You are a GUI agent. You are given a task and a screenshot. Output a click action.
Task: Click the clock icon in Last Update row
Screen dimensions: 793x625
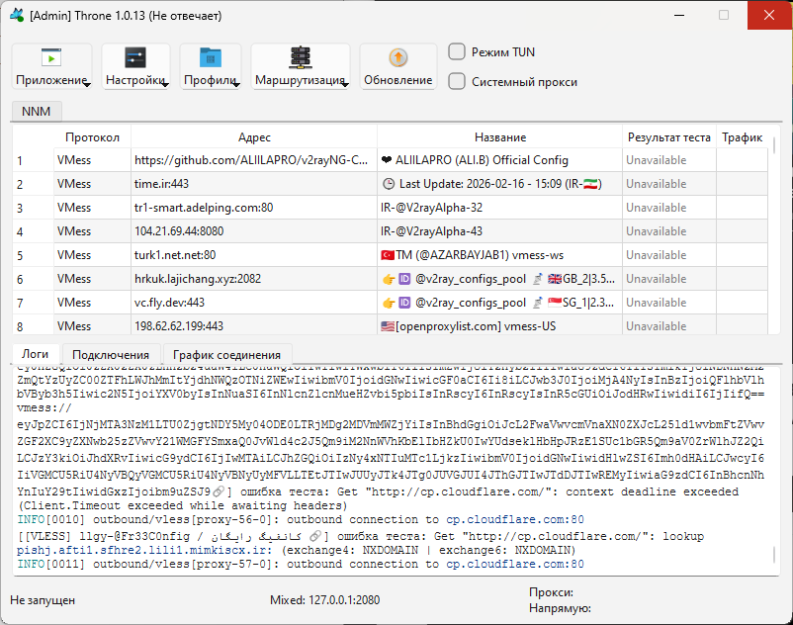tap(388, 184)
